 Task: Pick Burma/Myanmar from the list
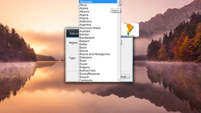click(98, 74)
